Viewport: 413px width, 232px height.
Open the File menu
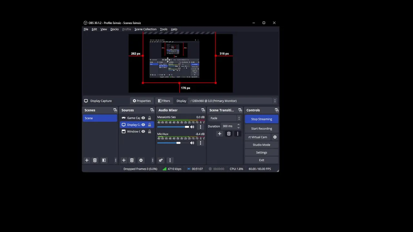click(86, 29)
